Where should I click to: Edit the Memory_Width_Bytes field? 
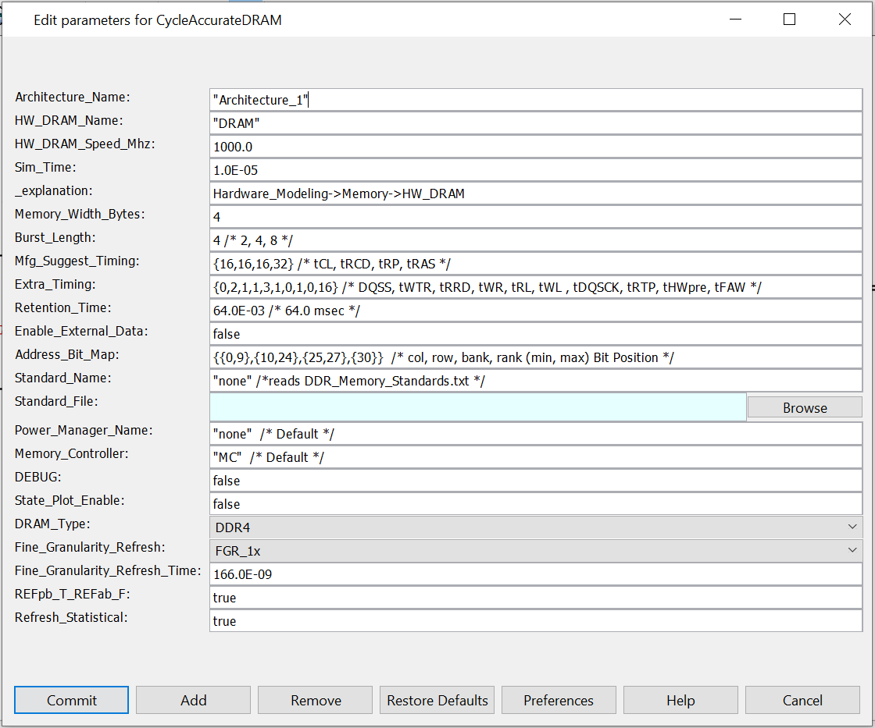pos(536,217)
